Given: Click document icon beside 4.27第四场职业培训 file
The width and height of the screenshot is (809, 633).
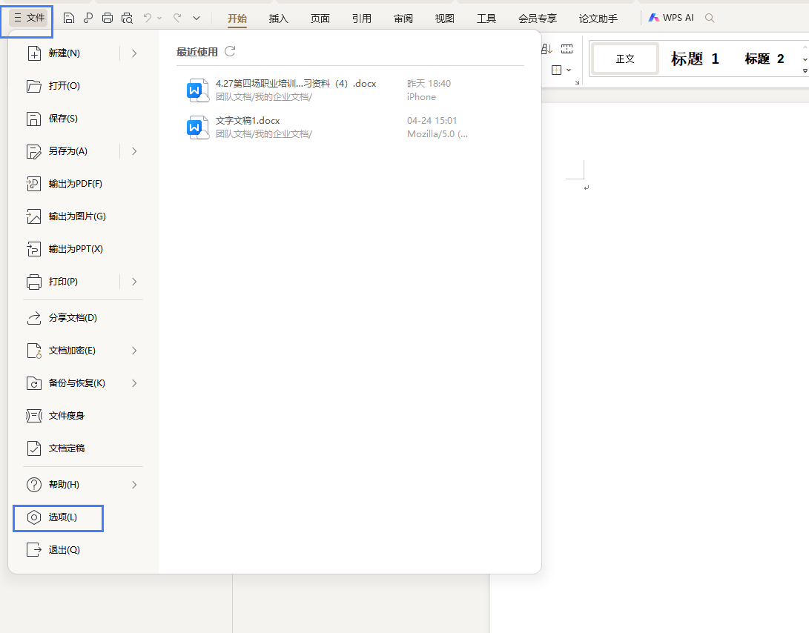Looking at the screenshot, I should (x=197, y=90).
